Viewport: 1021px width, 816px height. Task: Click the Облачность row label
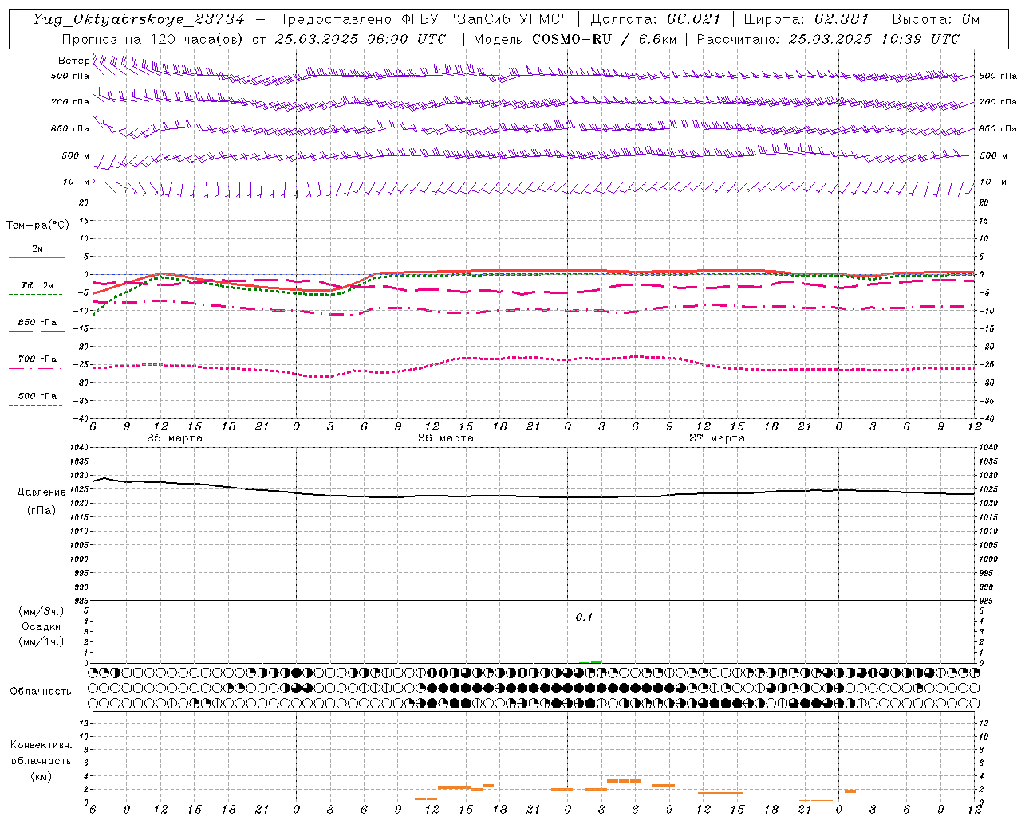point(41,691)
